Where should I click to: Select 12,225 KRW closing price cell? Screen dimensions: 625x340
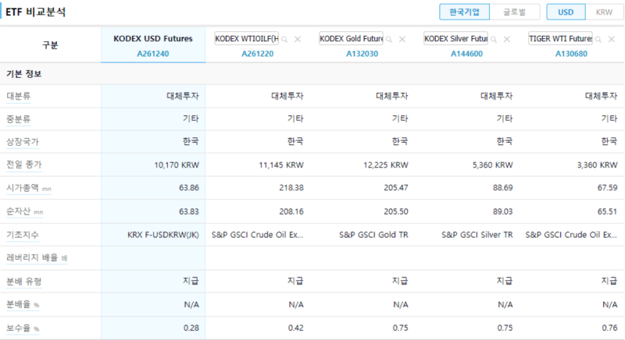point(386,165)
